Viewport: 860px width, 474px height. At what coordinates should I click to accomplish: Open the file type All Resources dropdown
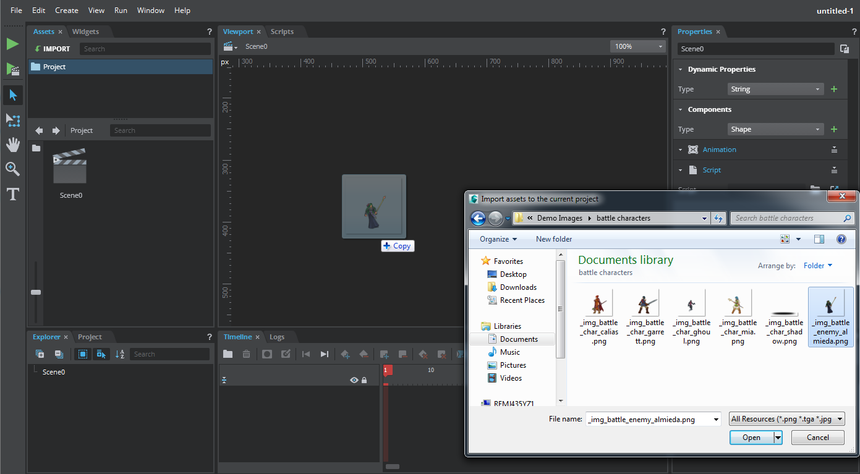787,419
